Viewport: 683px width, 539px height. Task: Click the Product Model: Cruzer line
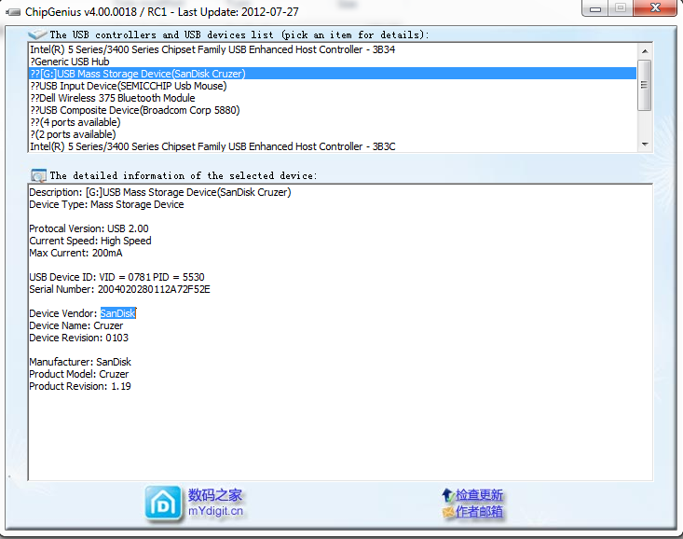click(79, 374)
